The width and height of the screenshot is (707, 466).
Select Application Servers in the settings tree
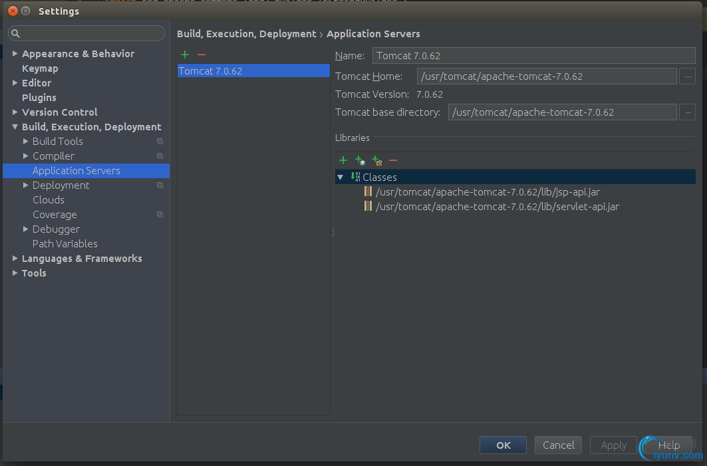pos(86,171)
